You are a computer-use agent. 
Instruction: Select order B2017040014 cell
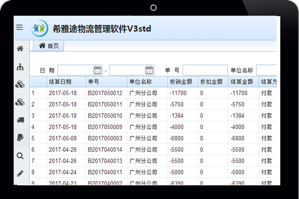click(x=107, y=149)
